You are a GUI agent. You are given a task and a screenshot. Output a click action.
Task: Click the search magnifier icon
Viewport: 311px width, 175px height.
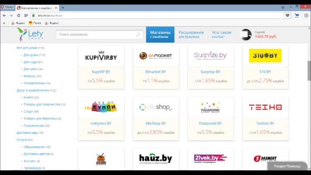138,35
